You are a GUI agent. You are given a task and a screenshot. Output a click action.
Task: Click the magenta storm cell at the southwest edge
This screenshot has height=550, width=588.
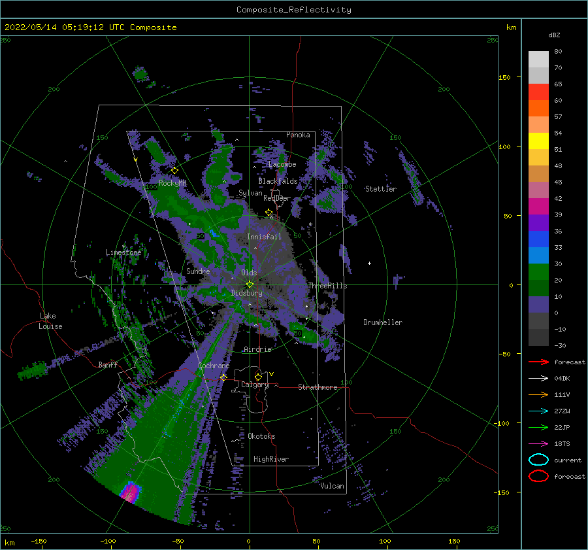click(x=131, y=492)
